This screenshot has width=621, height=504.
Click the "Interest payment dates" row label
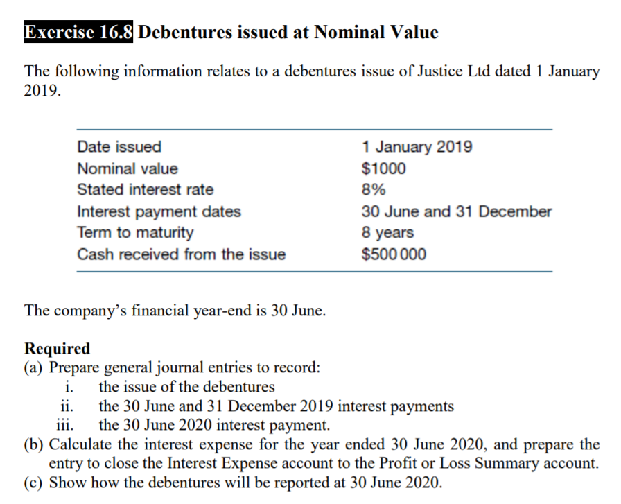click(x=159, y=211)
